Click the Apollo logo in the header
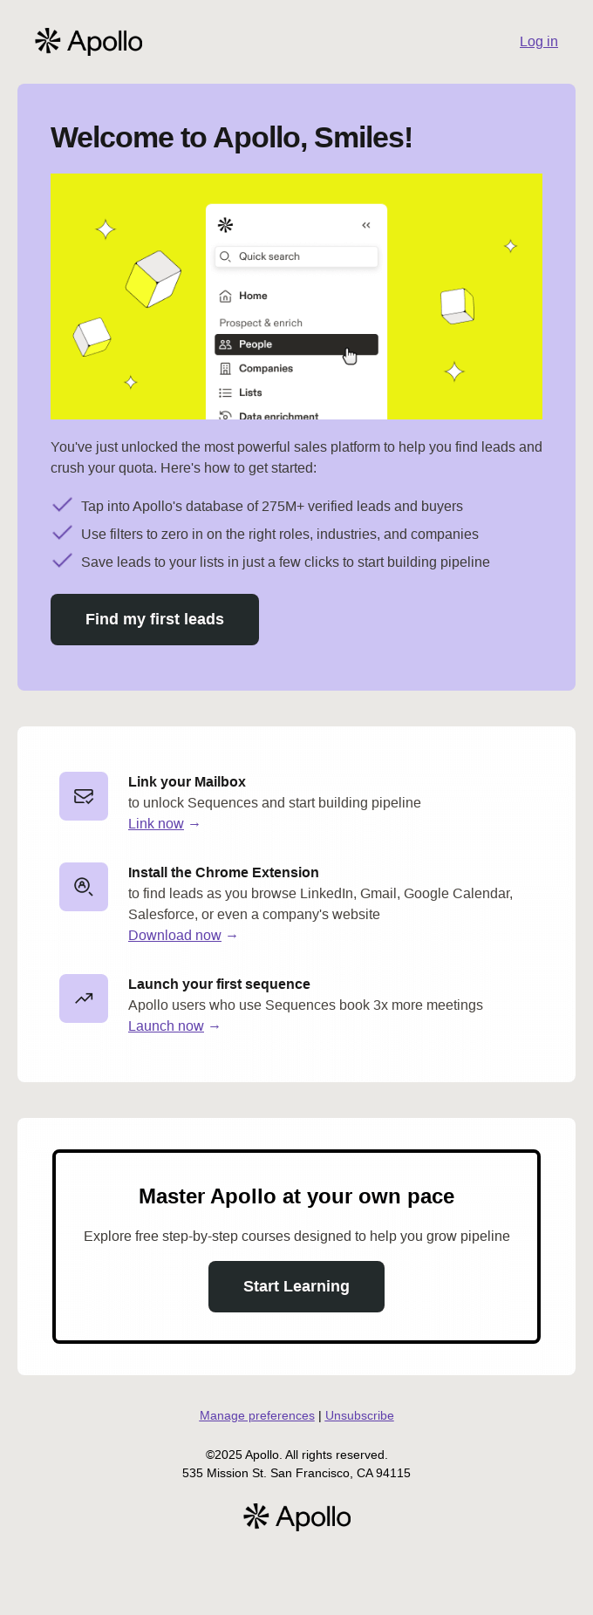 [x=89, y=42]
